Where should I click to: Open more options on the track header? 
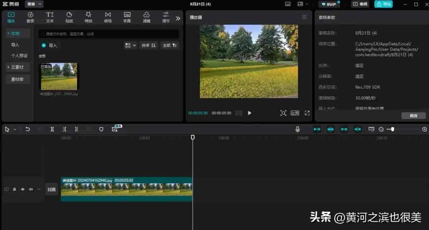pyautogui.click(x=39, y=189)
